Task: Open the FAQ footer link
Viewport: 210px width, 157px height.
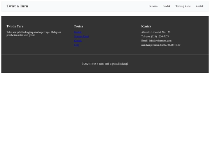Action: [77, 45]
